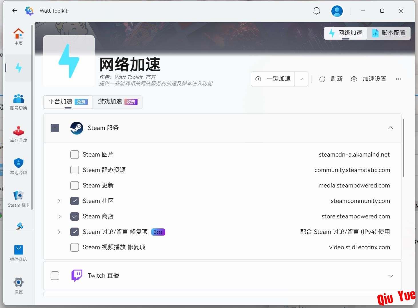Click the 加速设置 gear icon
Viewport: 418px width, 308px height.
click(x=354, y=79)
